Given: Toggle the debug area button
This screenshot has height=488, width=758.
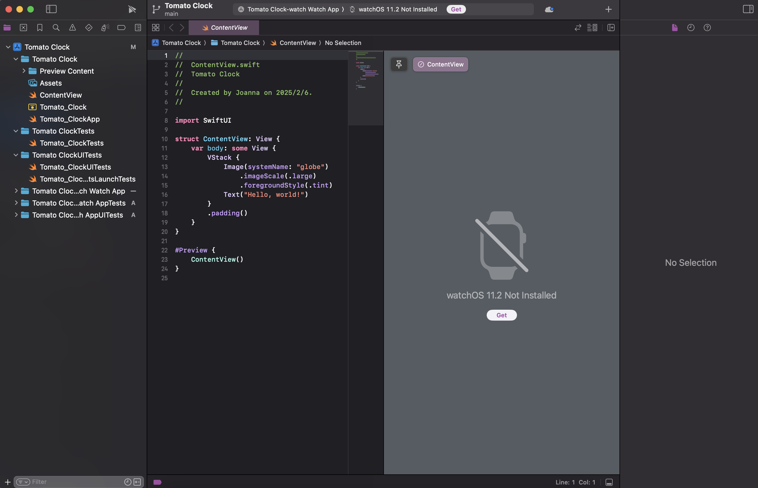Looking at the screenshot, I should 609,482.
